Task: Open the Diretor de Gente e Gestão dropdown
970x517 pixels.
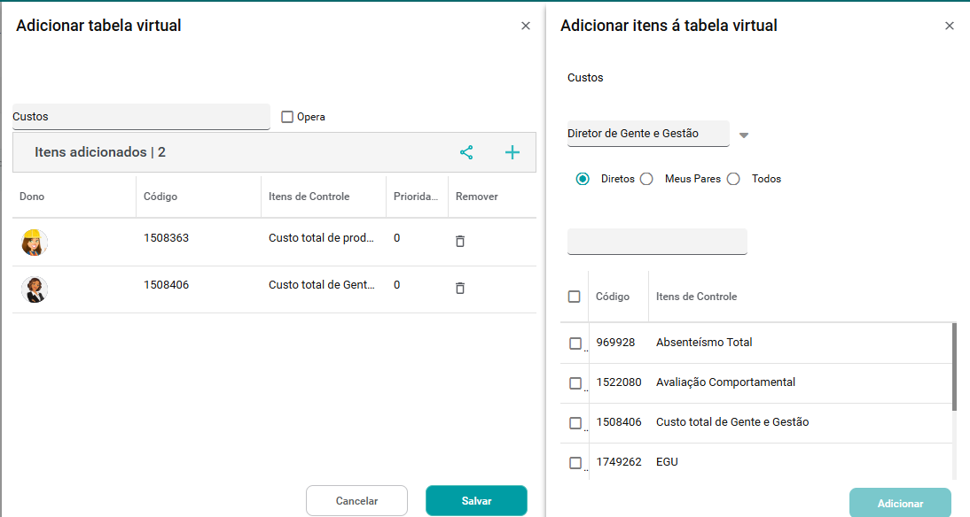Action: (744, 135)
